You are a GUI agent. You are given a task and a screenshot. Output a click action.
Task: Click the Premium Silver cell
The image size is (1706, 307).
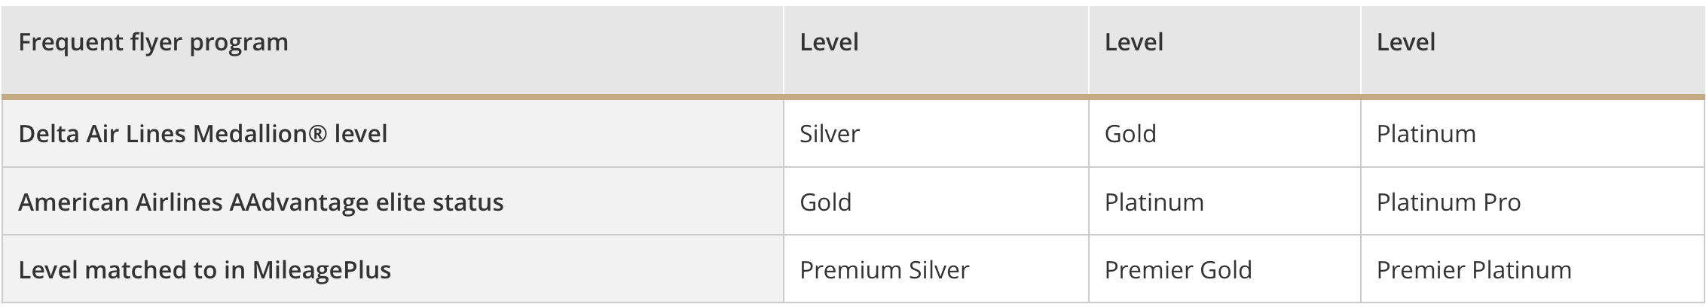tap(884, 270)
